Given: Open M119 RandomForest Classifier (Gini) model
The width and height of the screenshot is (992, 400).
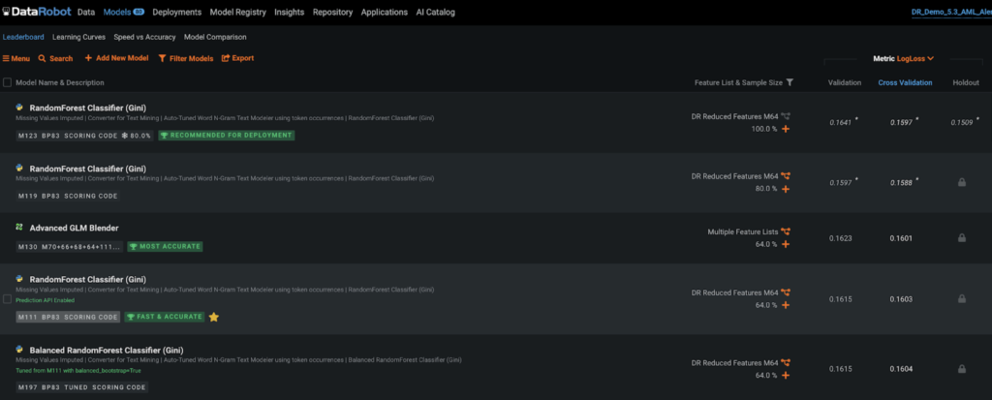Looking at the screenshot, I should coord(88,169).
